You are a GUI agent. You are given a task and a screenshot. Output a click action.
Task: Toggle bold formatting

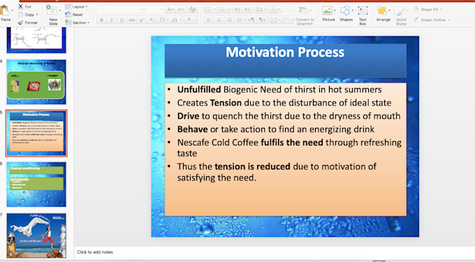pyautogui.click(x=101, y=20)
